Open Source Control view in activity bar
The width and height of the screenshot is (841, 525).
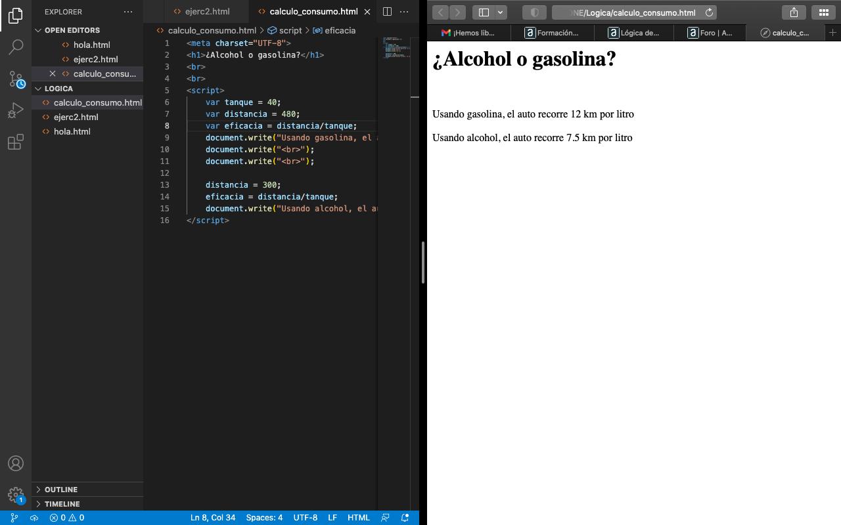pos(16,79)
